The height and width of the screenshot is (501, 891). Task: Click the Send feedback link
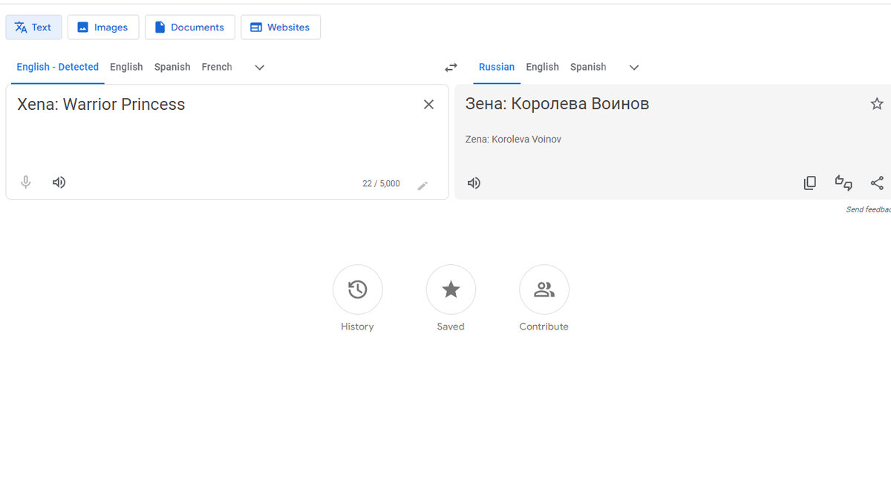(868, 210)
